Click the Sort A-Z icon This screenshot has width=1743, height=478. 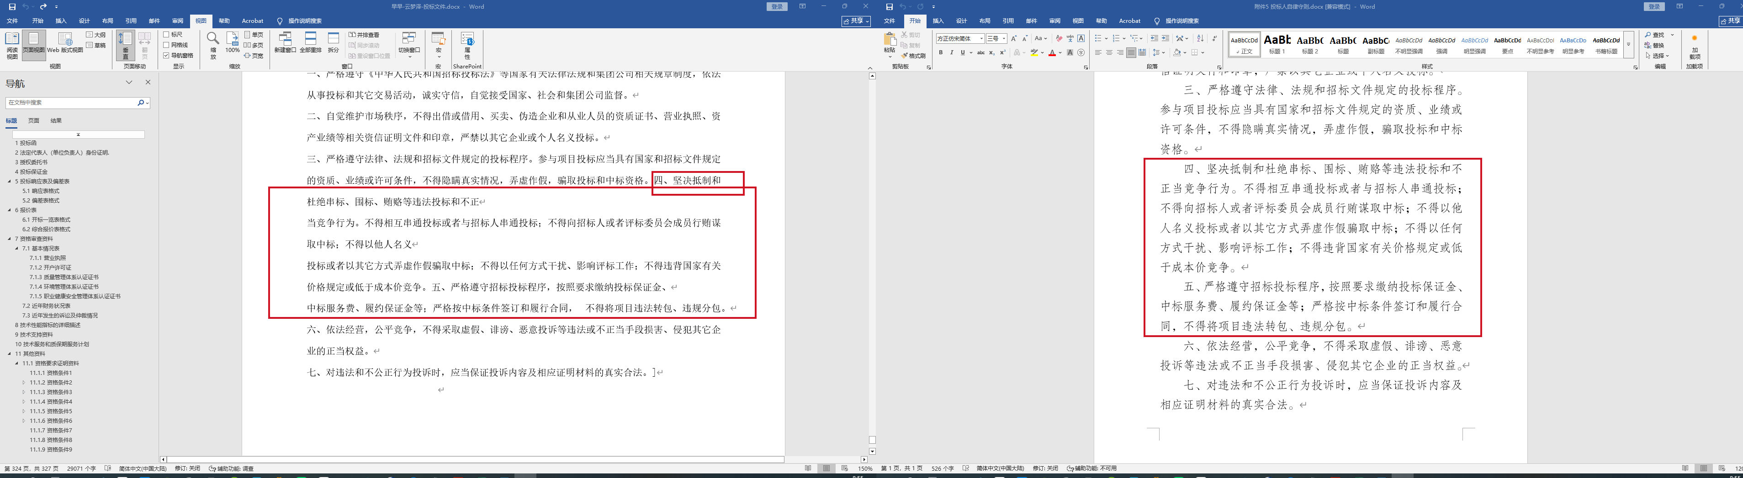[1200, 38]
